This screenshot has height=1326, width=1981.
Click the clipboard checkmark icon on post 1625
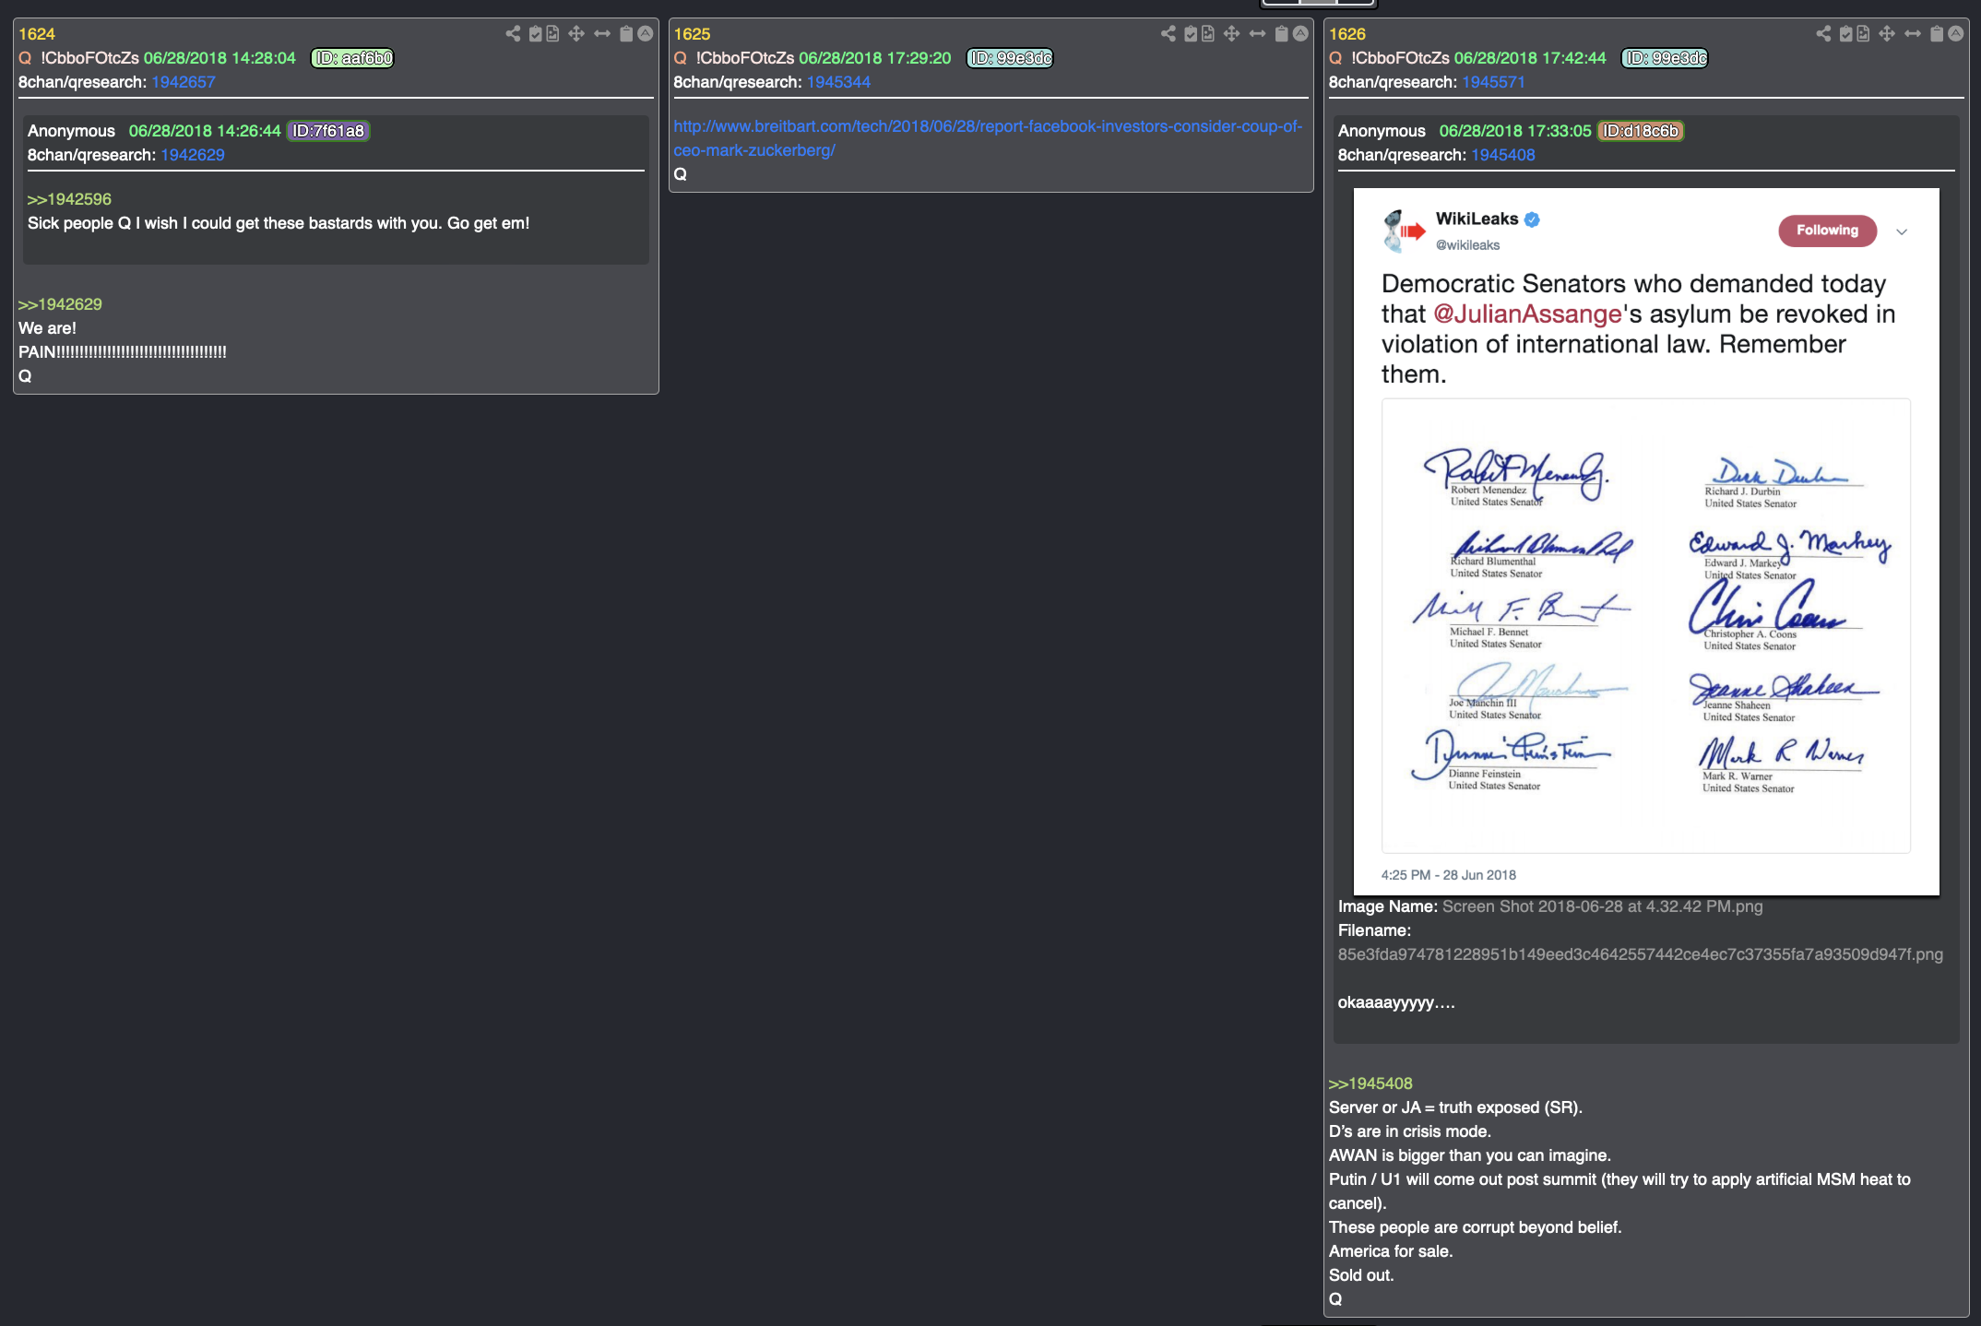(x=1191, y=34)
